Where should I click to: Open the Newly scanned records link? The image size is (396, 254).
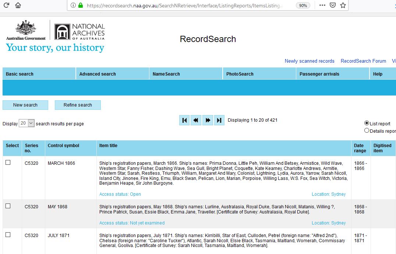click(x=310, y=61)
